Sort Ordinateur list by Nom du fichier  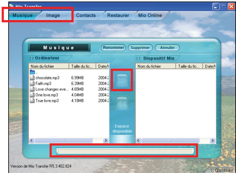pyautogui.click(x=49, y=66)
